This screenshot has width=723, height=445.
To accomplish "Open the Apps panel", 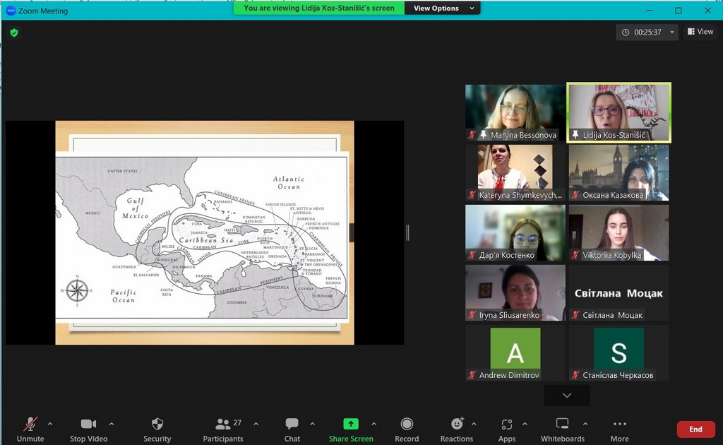I will pos(507,424).
